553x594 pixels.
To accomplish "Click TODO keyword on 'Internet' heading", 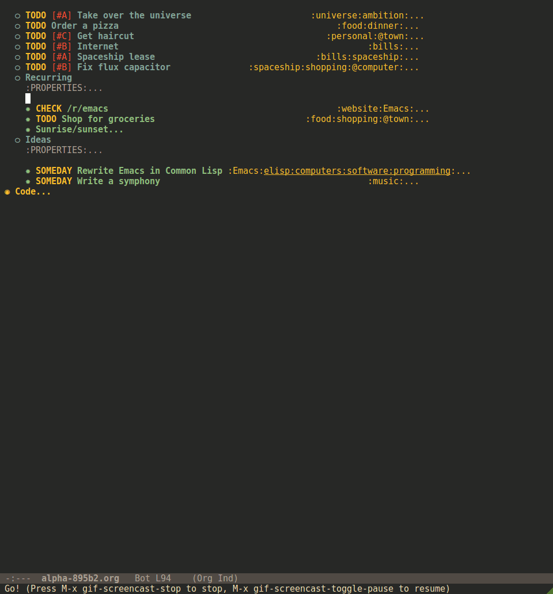I will click(x=36, y=47).
